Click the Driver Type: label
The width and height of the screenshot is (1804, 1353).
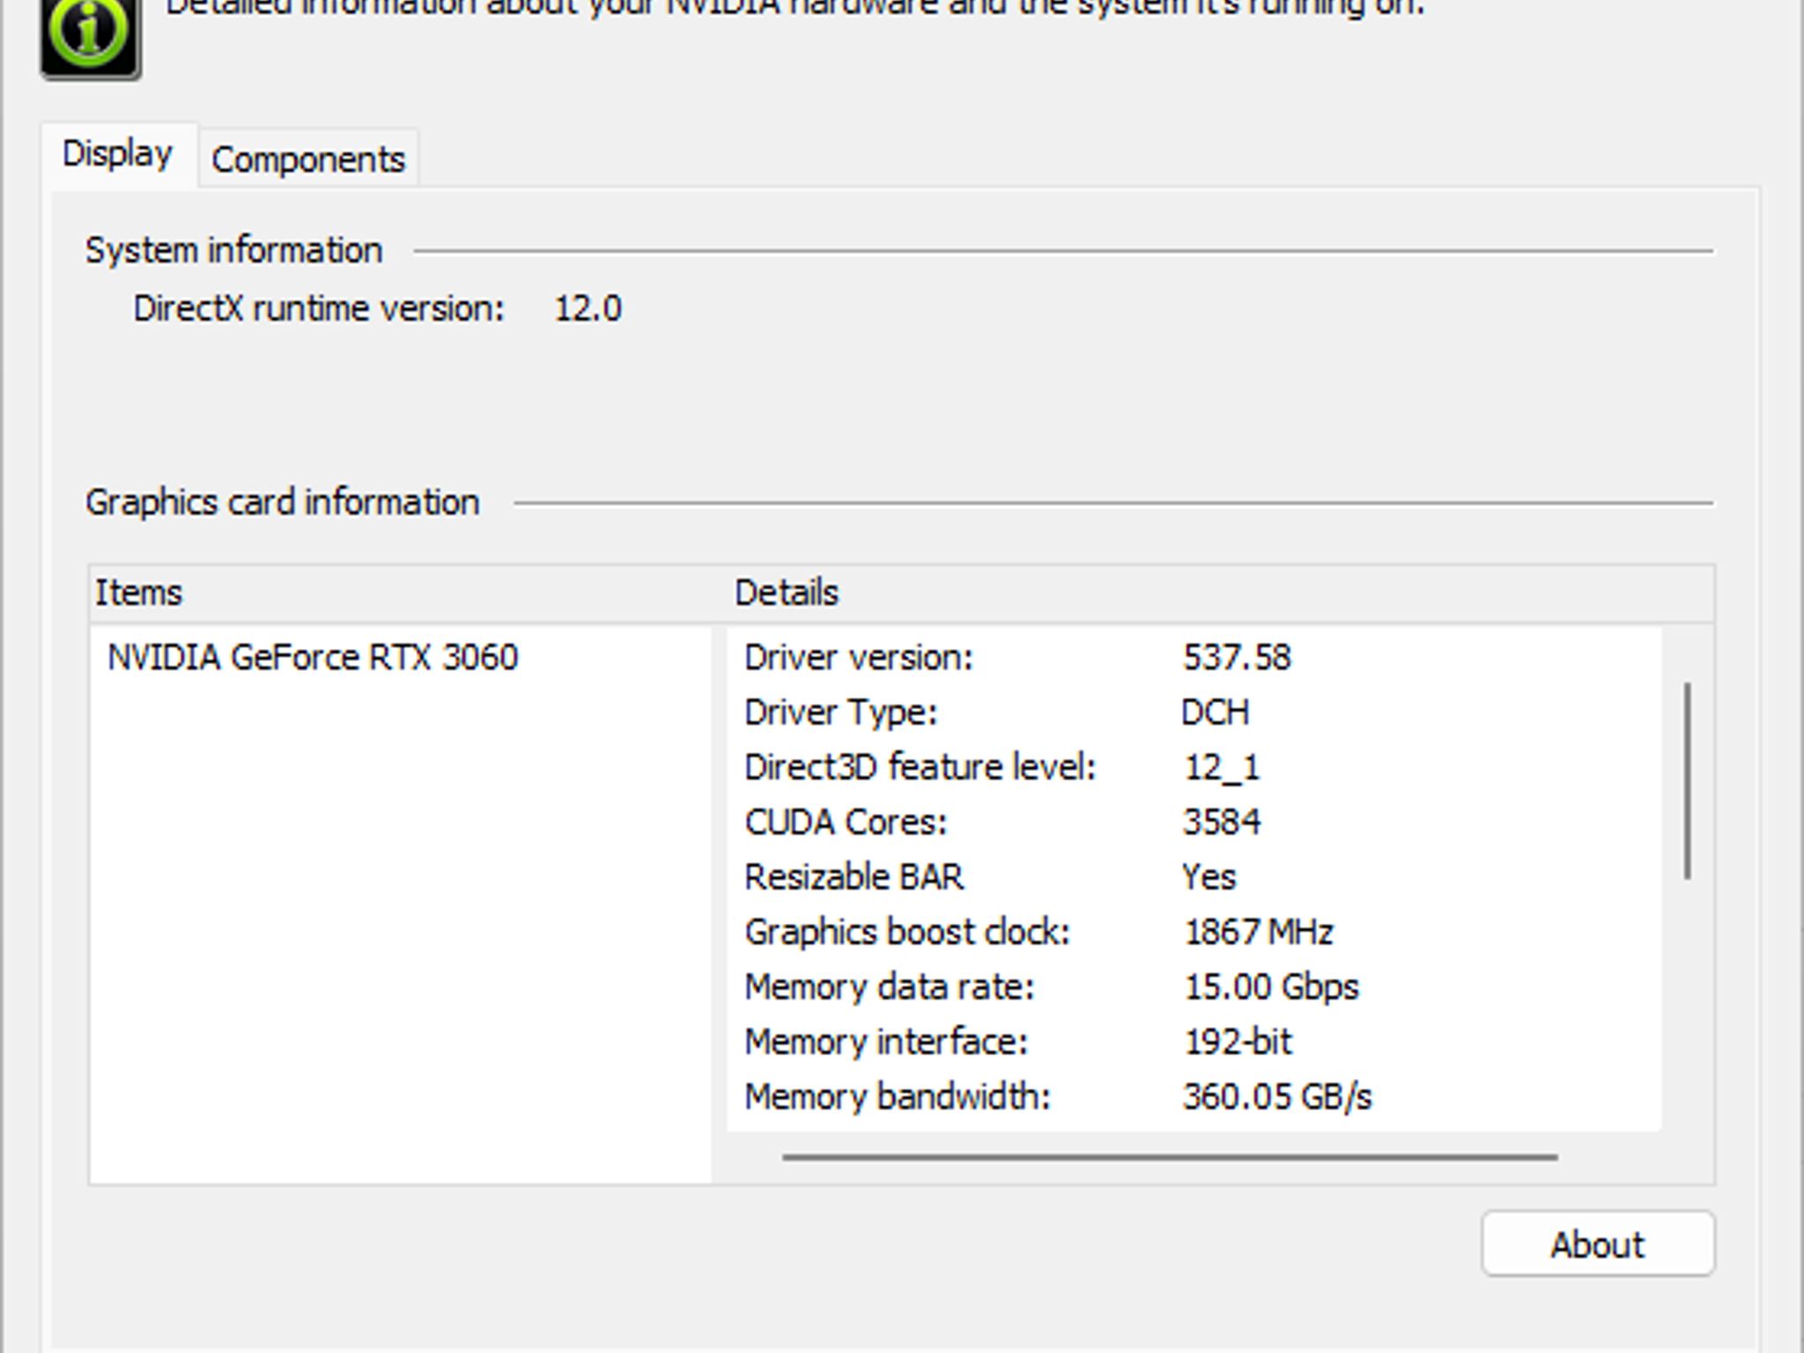(x=841, y=713)
